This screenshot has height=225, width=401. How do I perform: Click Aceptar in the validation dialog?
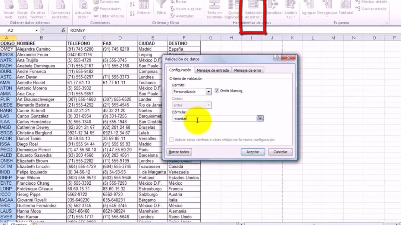[253, 152]
